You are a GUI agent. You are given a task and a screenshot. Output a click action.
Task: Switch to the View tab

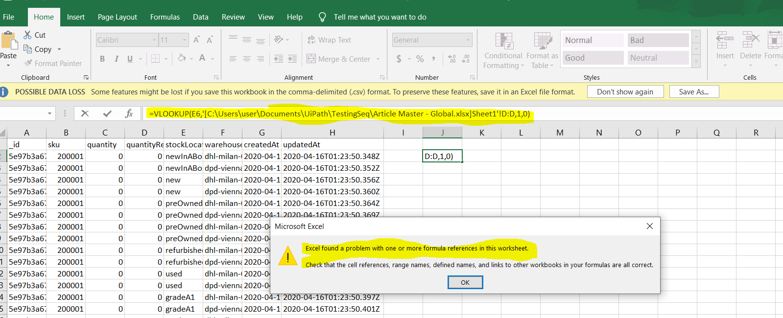(266, 17)
